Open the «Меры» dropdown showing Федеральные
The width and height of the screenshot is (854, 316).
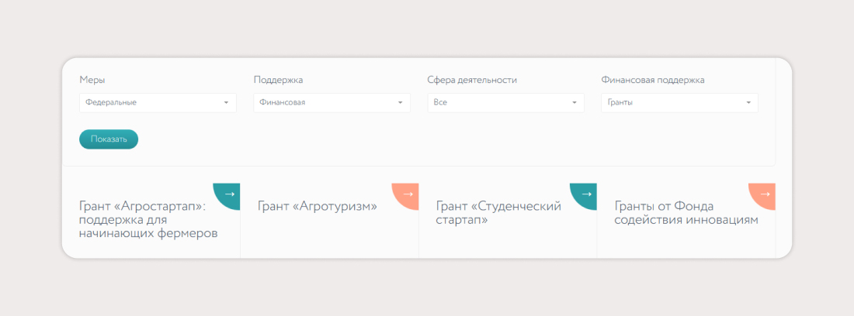point(148,103)
